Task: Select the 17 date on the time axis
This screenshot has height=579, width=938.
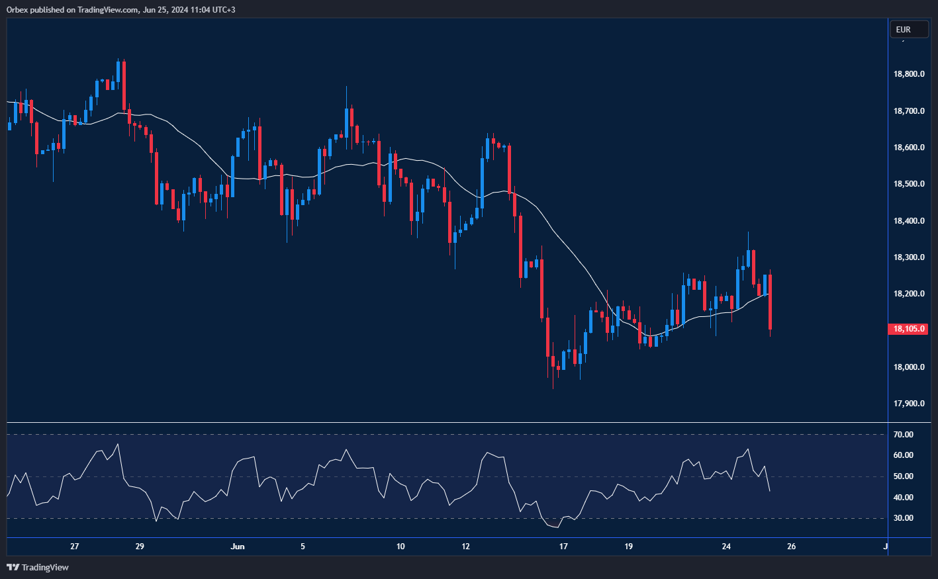Action: pos(563,547)
